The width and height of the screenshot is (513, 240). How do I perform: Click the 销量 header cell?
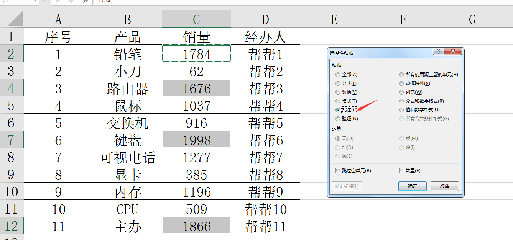pyautogui.click(x=196, y=36)
